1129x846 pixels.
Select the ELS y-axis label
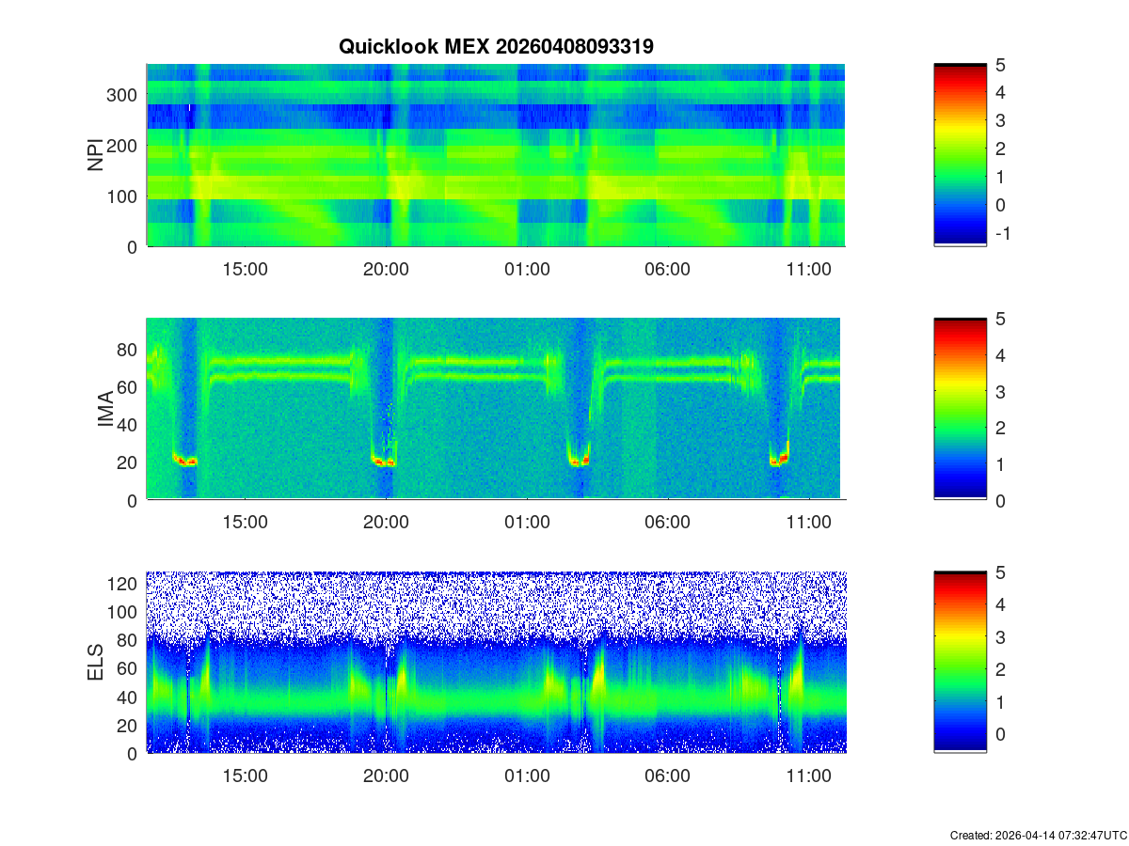(96, 663)
